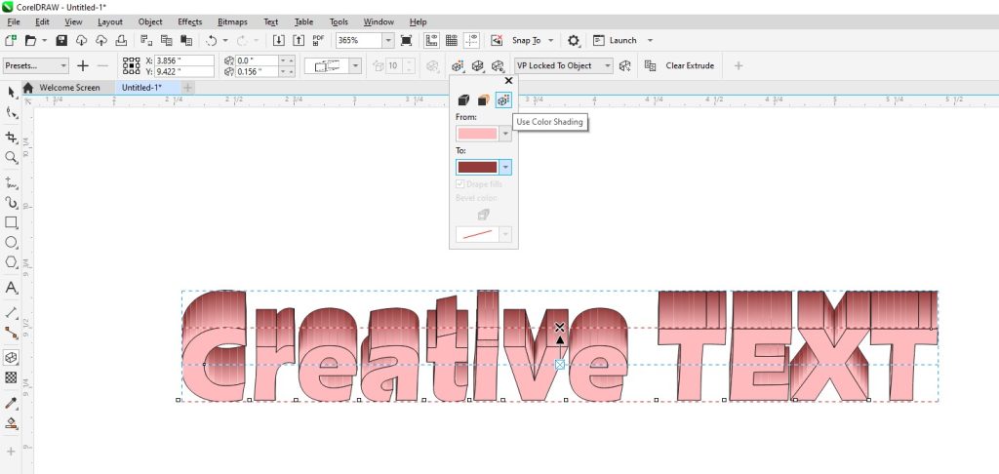Activate the Crop tool
The height and width of the screenshot is (474, 999).
11,138
